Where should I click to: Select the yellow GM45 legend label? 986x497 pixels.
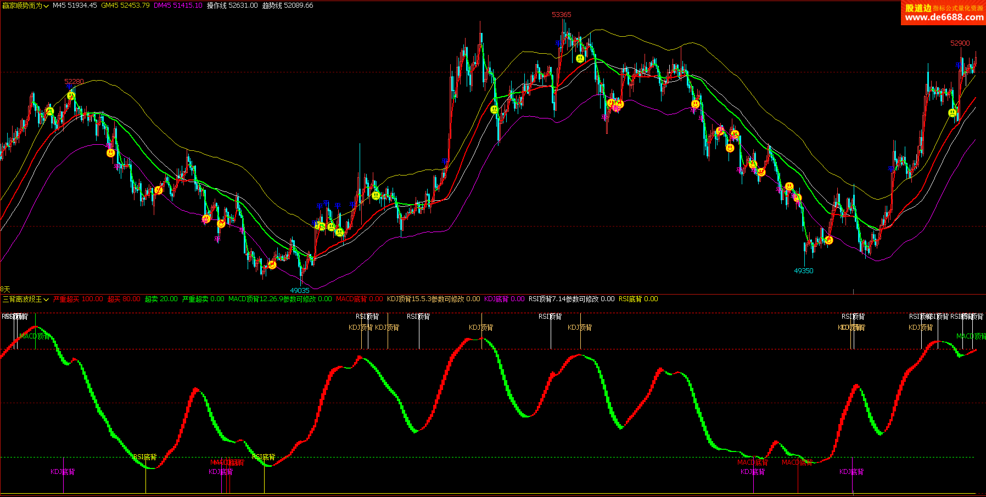pyautogui.click(x=125, y=5)
